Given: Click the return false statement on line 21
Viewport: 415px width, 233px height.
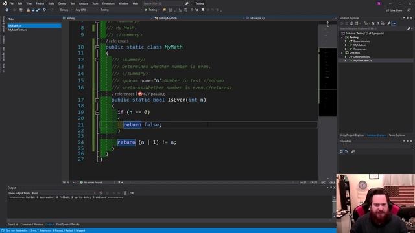Looking at the screenshot, I should click(142, 124).
